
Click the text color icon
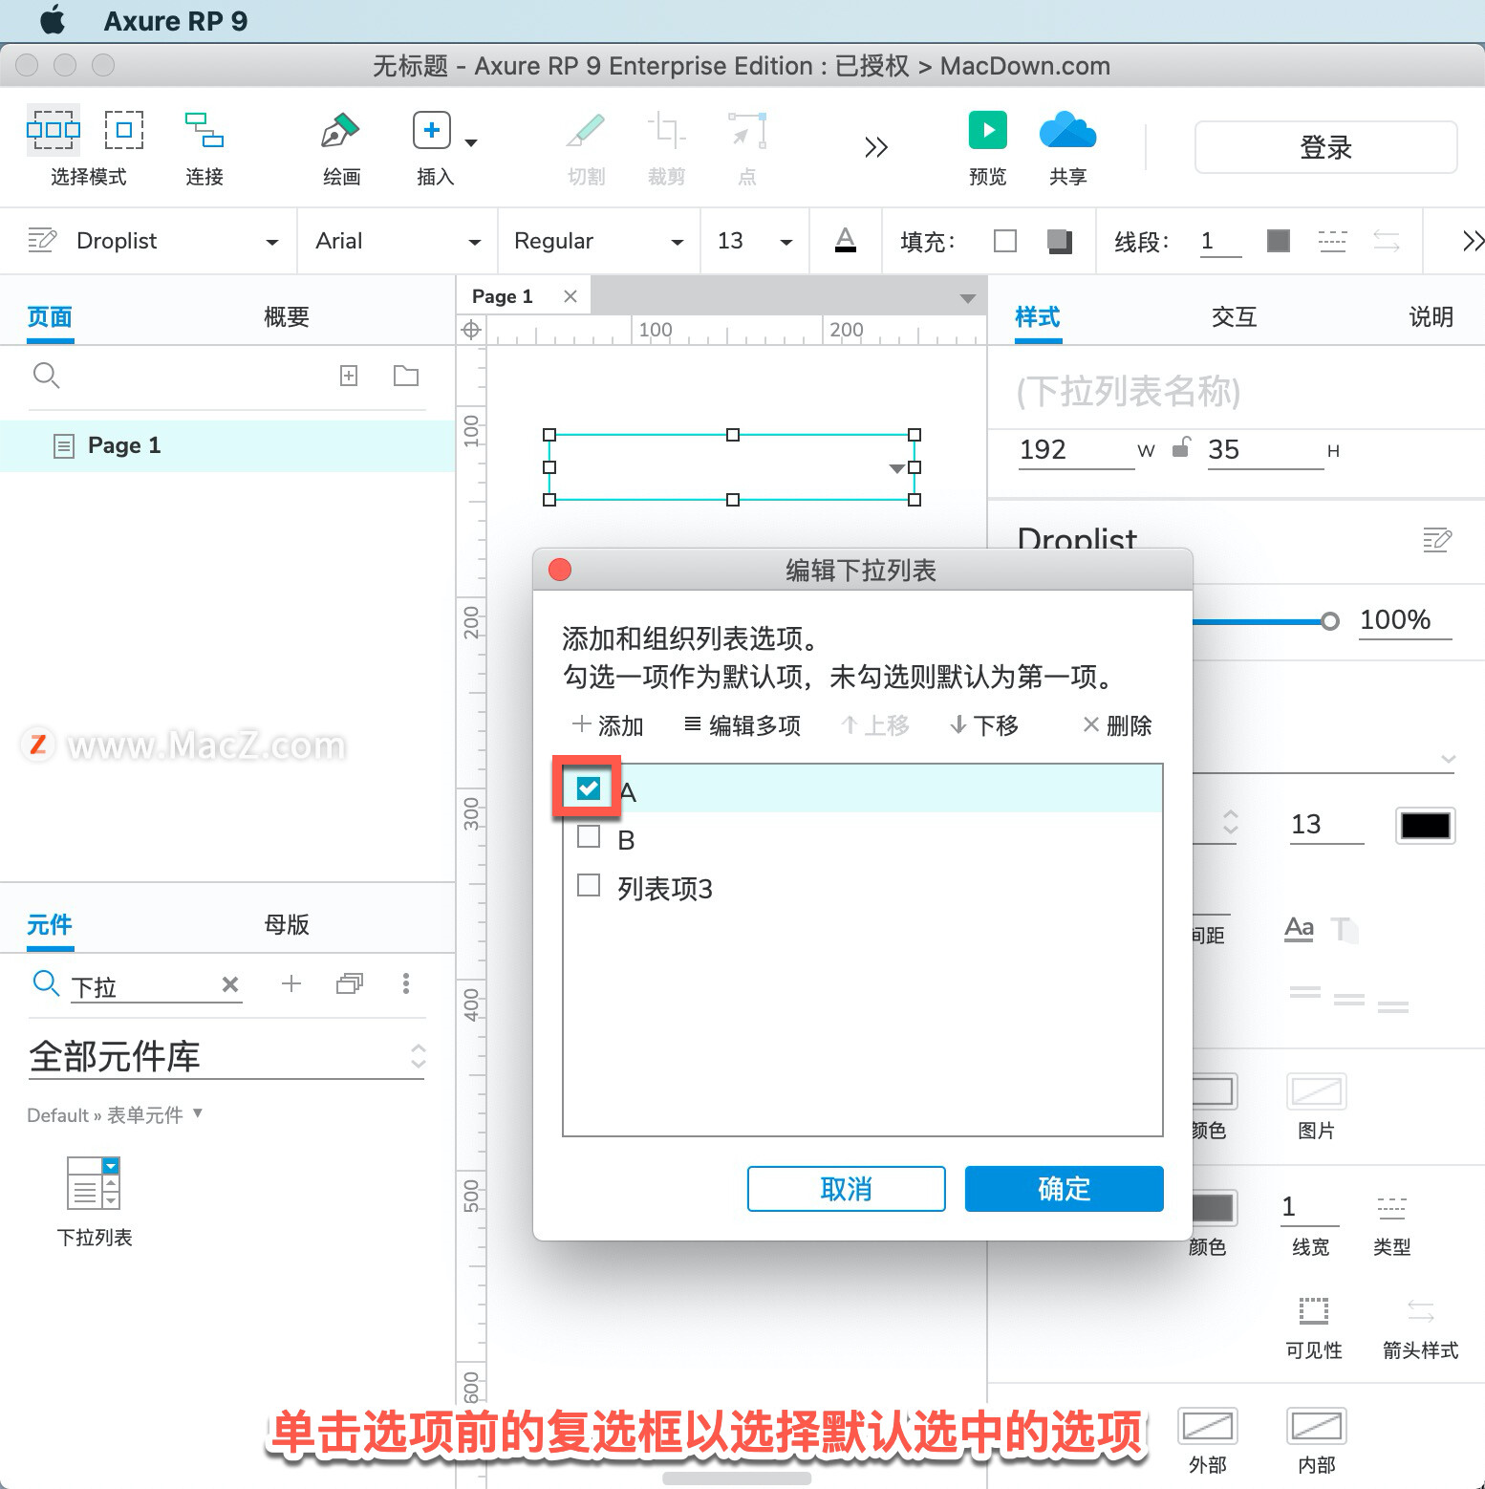tap(846, 240)
